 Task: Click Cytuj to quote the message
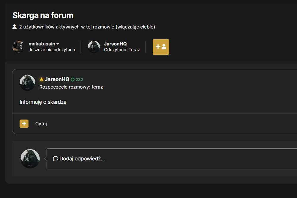(41, 124)
